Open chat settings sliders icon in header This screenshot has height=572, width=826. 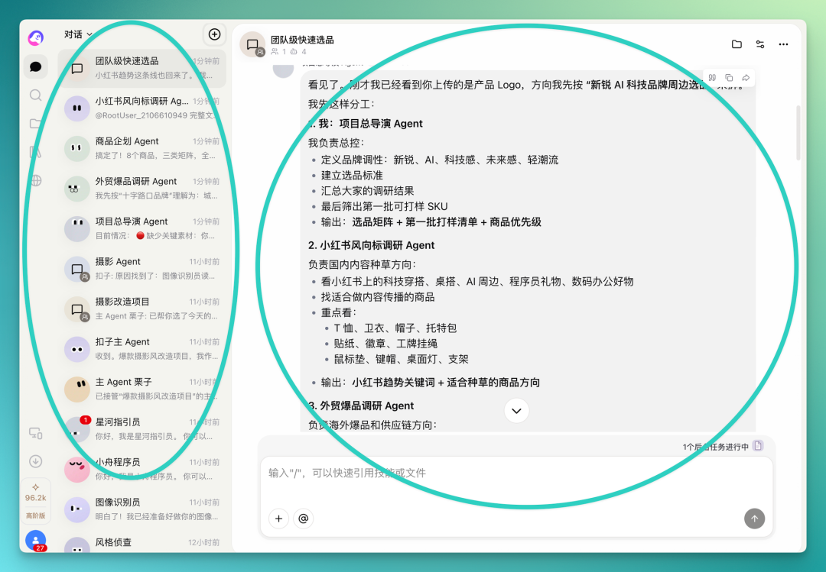[x=759, y=44]
